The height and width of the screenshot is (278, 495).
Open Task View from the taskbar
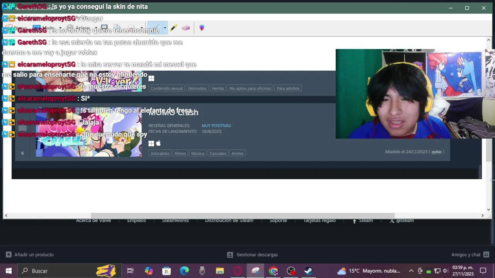click(x=130, y=271)
